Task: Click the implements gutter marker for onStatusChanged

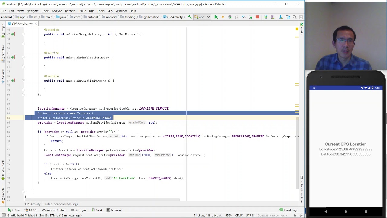Action: pos(13,34)
